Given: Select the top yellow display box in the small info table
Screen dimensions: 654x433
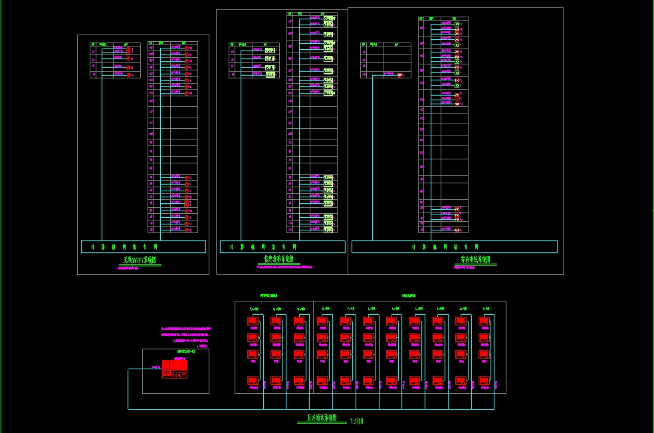Looking at the screenshot, I should coord(270,50).
